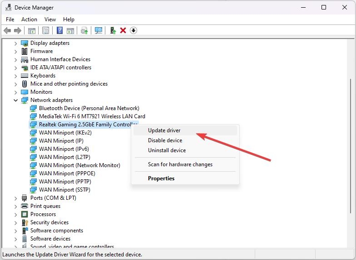The image size is (356, 260).
Task: Click Show/Hide Action Pane toolbar icon
Action: pos(70,31)
